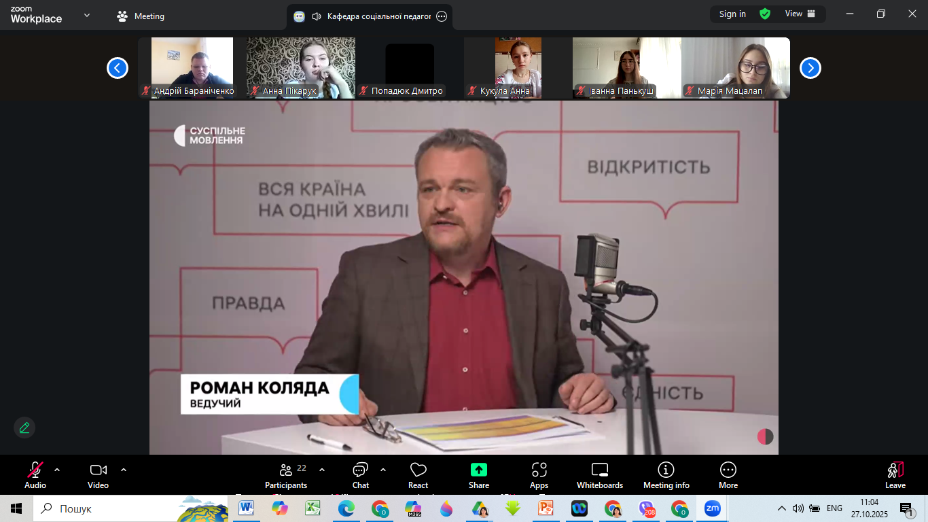Switch to the Meeting tab
The width and height of the screenshot is (928, 522).
coord(141,16)
